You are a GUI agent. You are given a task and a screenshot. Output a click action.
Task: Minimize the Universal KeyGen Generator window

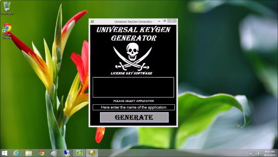(159, 21)
